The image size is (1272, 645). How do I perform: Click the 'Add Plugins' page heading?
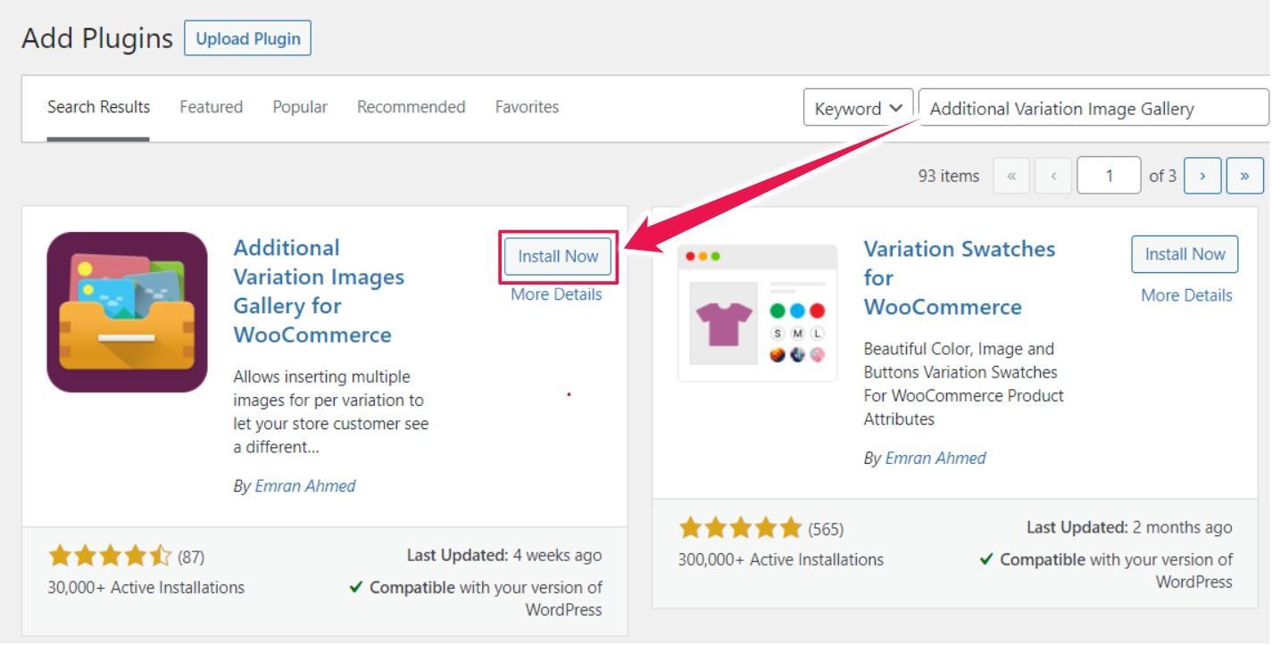96,38
